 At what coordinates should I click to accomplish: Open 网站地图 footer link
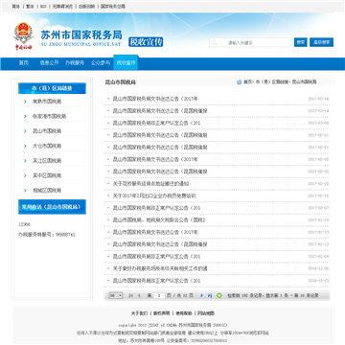[206, 313]
